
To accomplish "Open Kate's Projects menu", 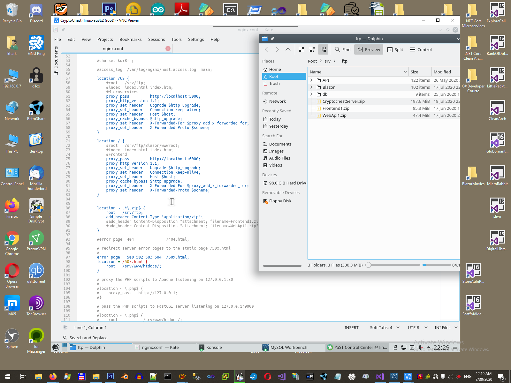I will (105, 39).
